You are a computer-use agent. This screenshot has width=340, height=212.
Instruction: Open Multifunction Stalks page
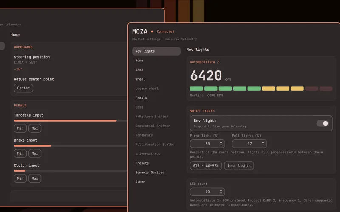[154, 144]
